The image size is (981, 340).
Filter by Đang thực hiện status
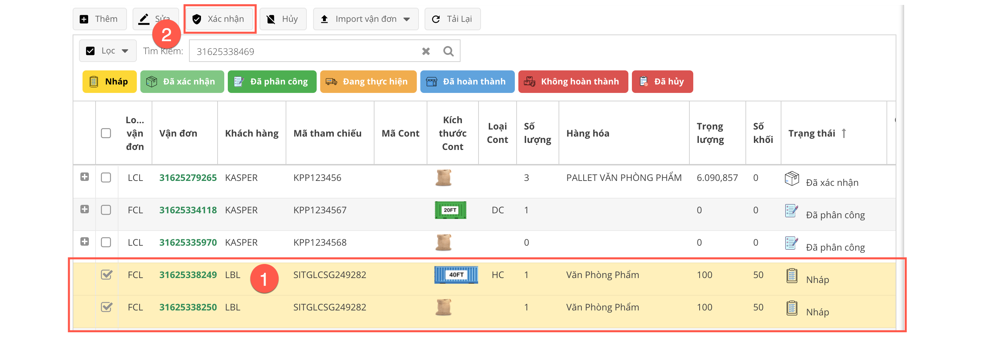368,81
